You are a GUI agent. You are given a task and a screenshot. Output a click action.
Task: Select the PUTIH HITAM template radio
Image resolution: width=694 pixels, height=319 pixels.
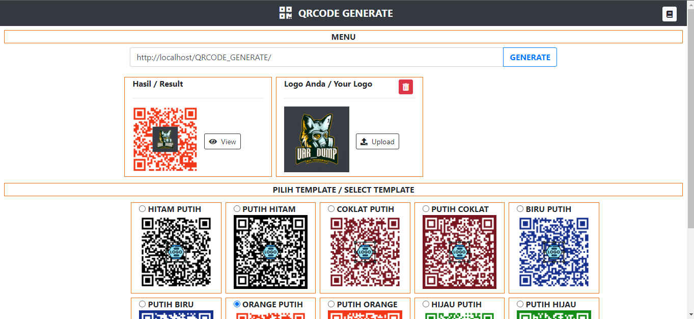237,209
